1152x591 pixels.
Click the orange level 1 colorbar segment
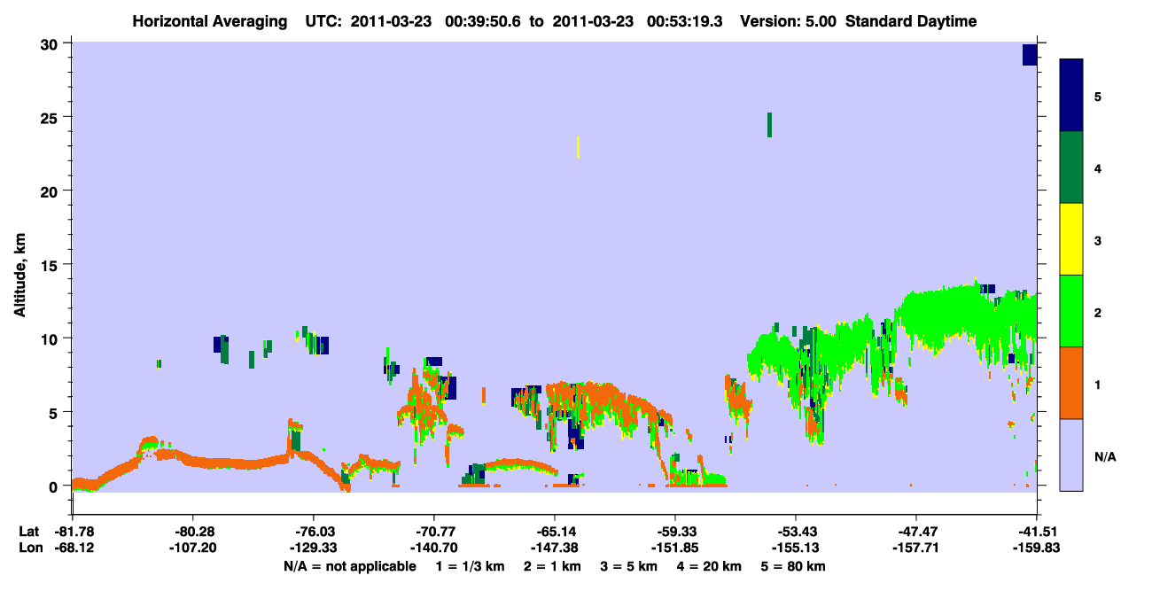click(1071, 383)
